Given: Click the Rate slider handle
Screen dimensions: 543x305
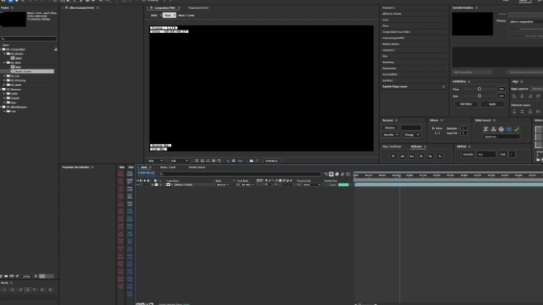Looking at the screenshot, I should tap(480, 96).
